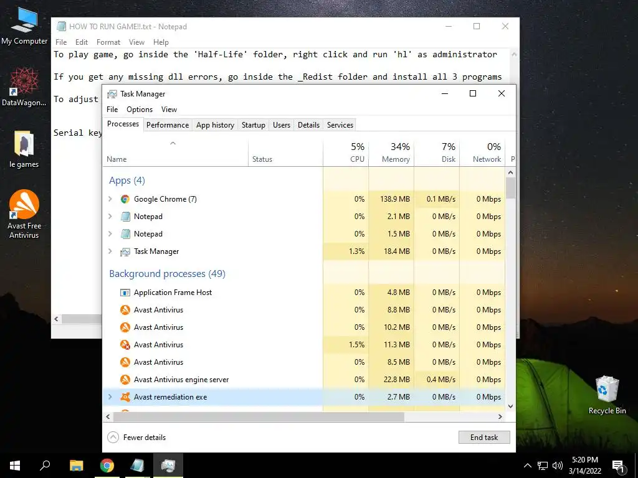Click the Notepad title bar icon
638x478 pixels.
coord(62,26)
